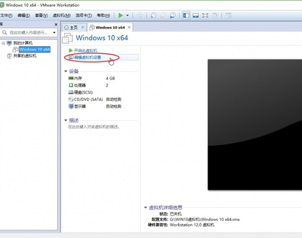Open the 查看(V) menu
Screen dimensions: 302x238
pos(41,15)
